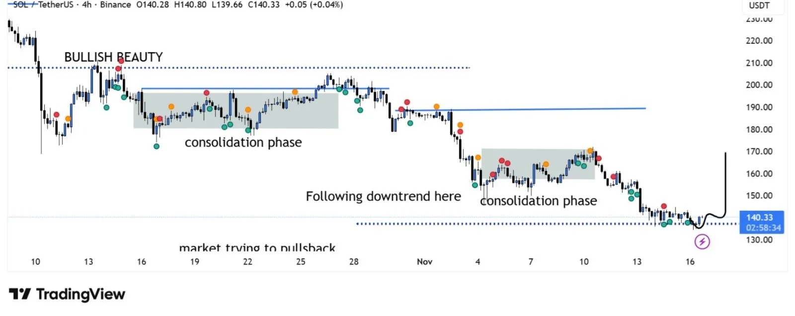This screenshot has height=316, width=795.
Task: Select the BULLISH BEAUTY text annotation
Action: tap(113, 57)
